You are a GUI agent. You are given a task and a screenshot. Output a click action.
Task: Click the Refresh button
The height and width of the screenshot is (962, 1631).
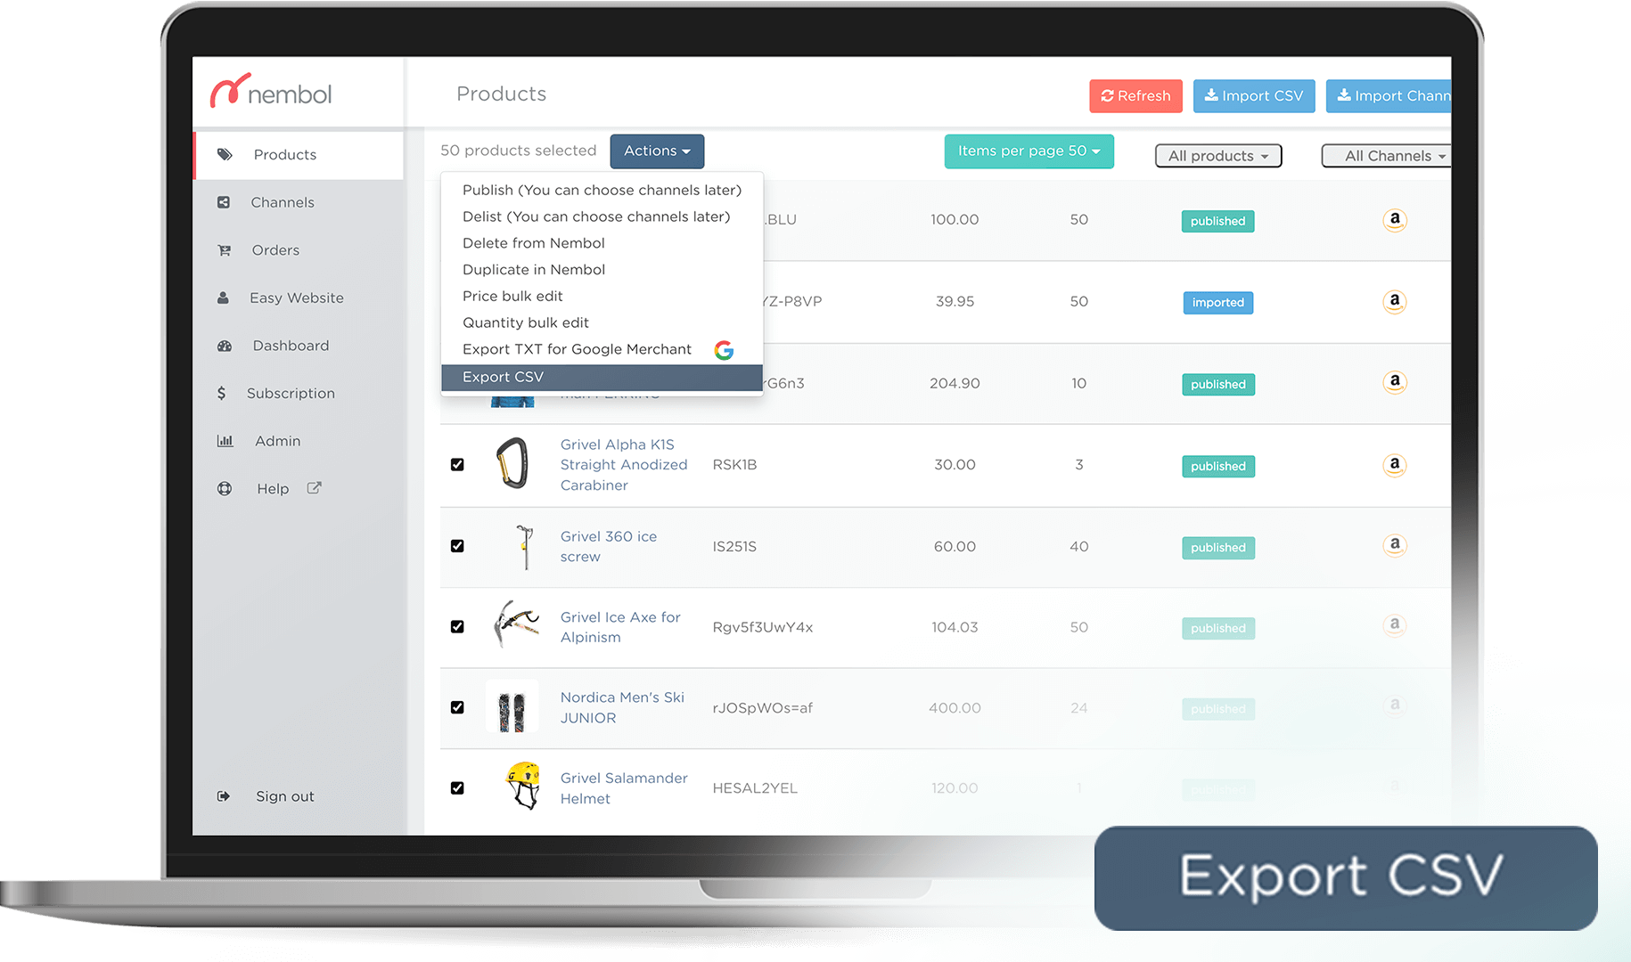click(x=1135, y=95)
